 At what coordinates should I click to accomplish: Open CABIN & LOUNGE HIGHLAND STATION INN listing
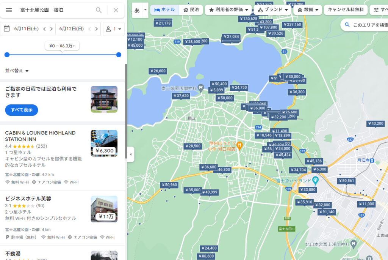(40, 136)
